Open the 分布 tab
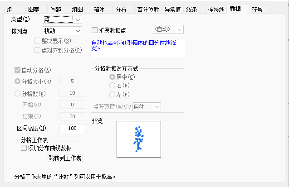Image resolution: width=289 pixels, height=187 pixels. [x=122, y=9]
